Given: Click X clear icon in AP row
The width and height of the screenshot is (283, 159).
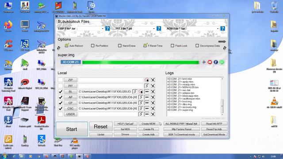Looking at the screenshot, I should pyautogui.click(x=153, y=97).
